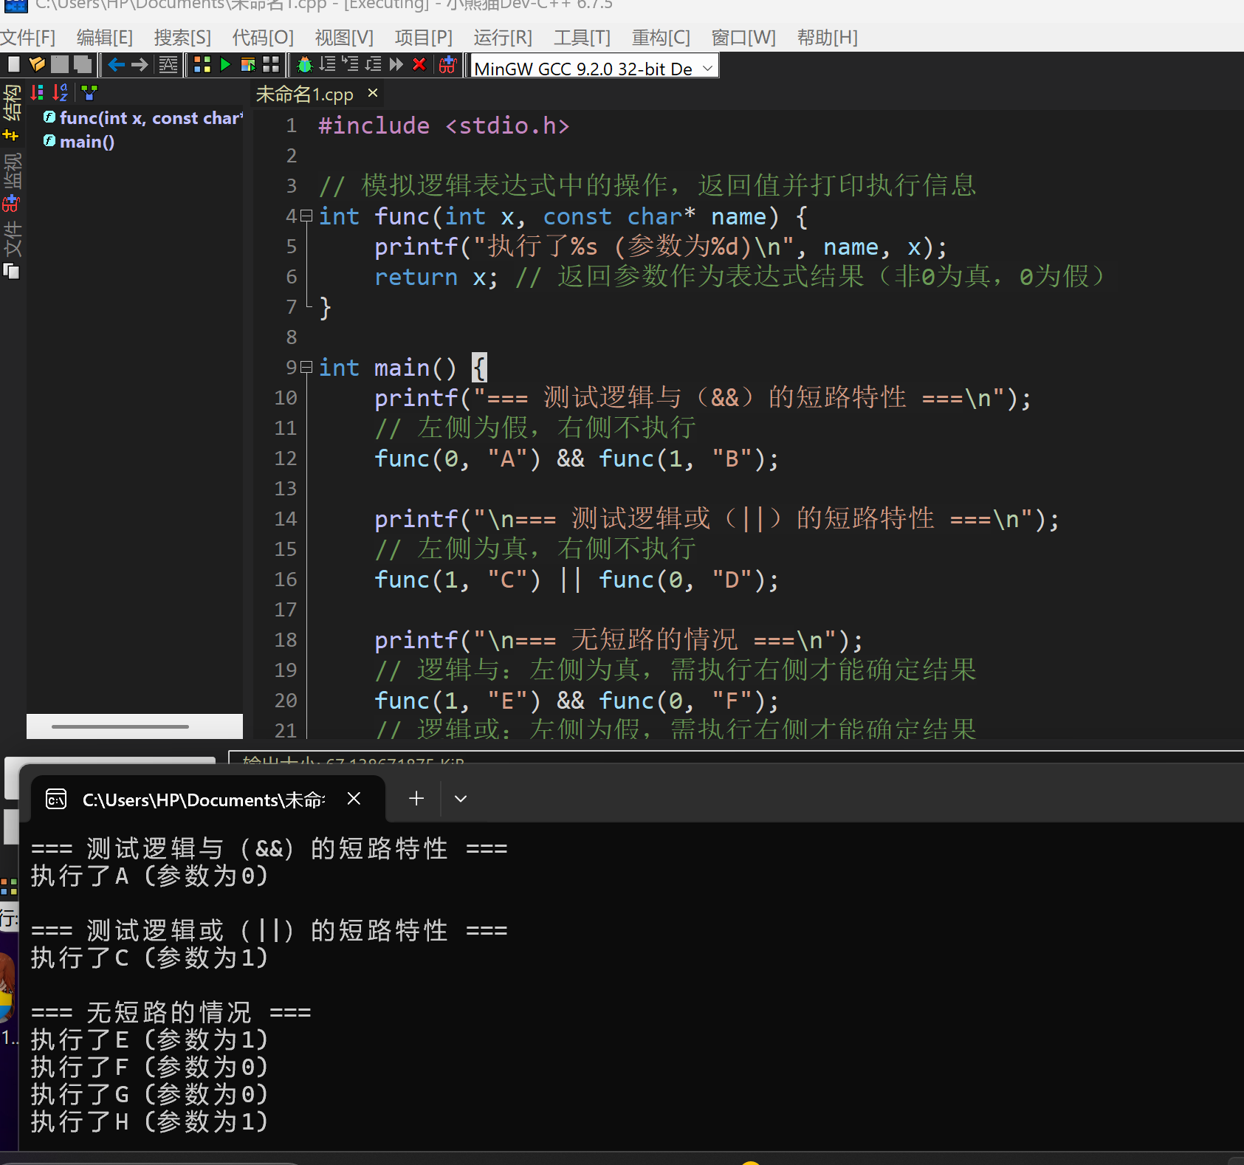Viewport: 1244px width, 1165px height.
Task: Add a new terminal tab with plus
Action: [416, 799]
